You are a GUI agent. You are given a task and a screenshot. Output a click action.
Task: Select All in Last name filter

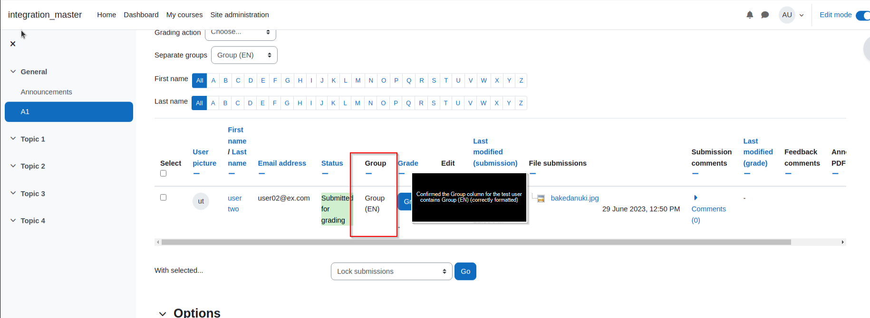pyautogui.click(x=199, y=103)
